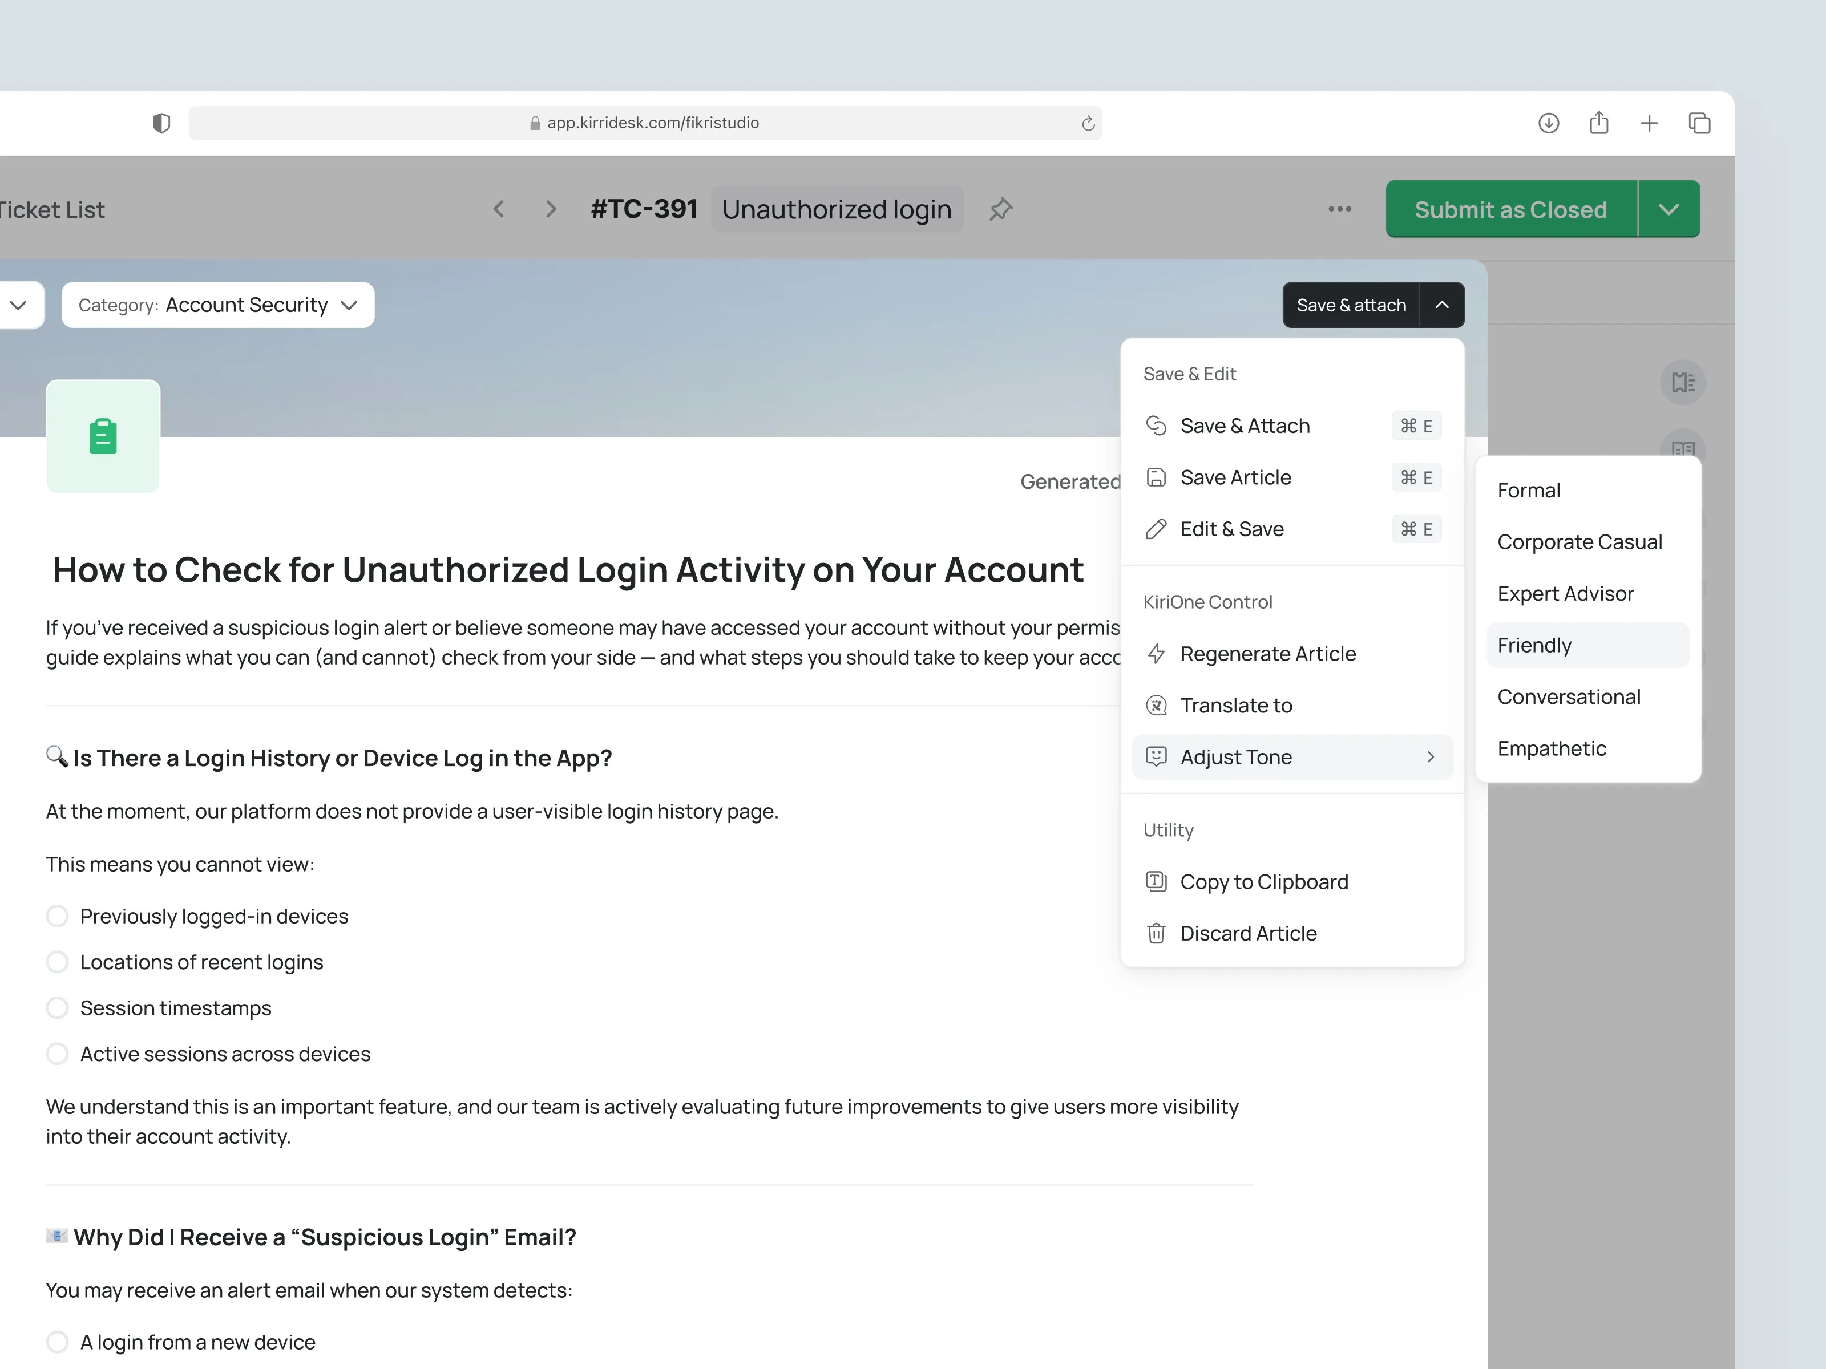Screen dimensions: 1826x1369
Task: Collapse the Save & attach menu arrow
Action: pos(1441,305)
